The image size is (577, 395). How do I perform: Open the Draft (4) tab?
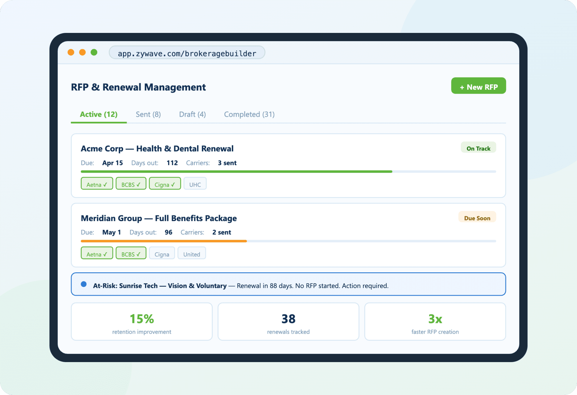coord(192,114)
